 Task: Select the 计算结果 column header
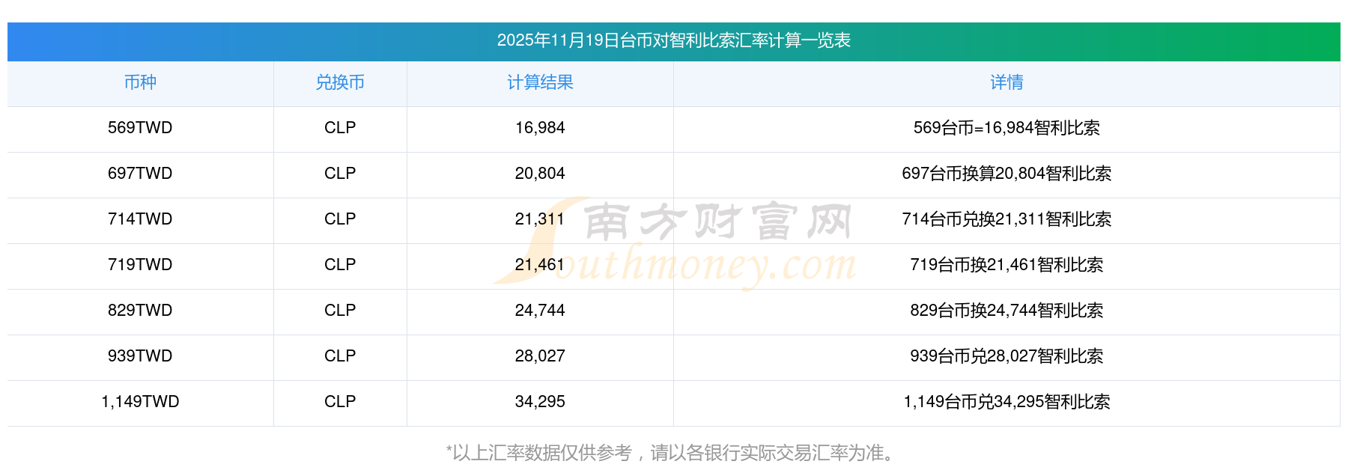point(540,82)
